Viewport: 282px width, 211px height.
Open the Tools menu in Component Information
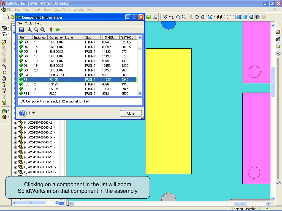point(29,23)
